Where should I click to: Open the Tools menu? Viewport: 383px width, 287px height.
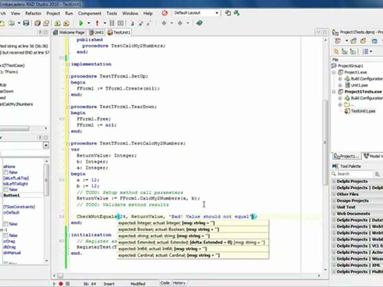point(112,13)
